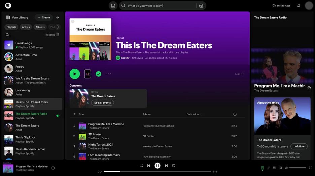Open Poppy artist in library
Image resolution: width=315 pixels, height=176 pixels.
point(33,69)
